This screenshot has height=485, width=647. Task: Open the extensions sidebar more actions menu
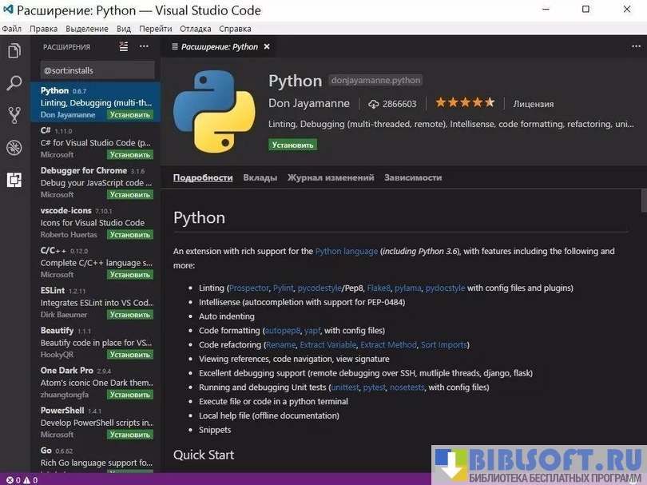[x=144, y=46]
